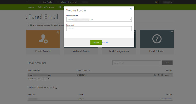
Task: Open Email Tutorials tile info icon
Action: coord(172,32)
